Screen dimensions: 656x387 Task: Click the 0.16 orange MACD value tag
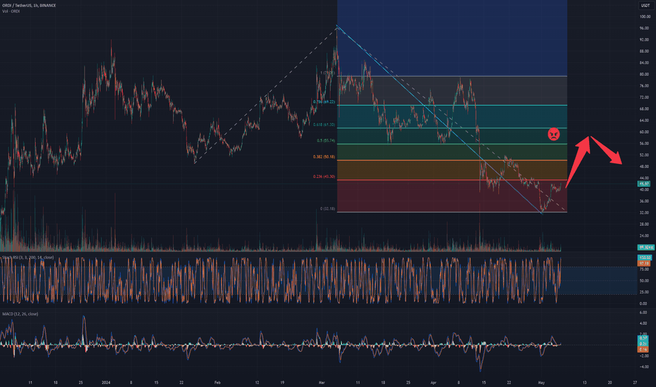point(643,349)
